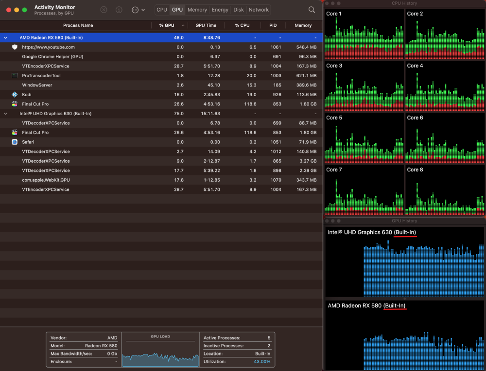Click the CPU History window title
Viewport: 486px width, 371px height.
click(x=404, y=3)
